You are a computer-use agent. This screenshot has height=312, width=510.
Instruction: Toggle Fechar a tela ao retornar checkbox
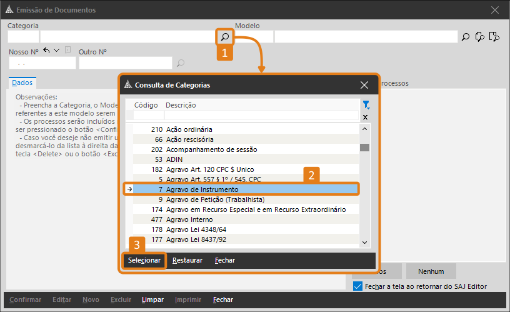(x=357, y=286)
